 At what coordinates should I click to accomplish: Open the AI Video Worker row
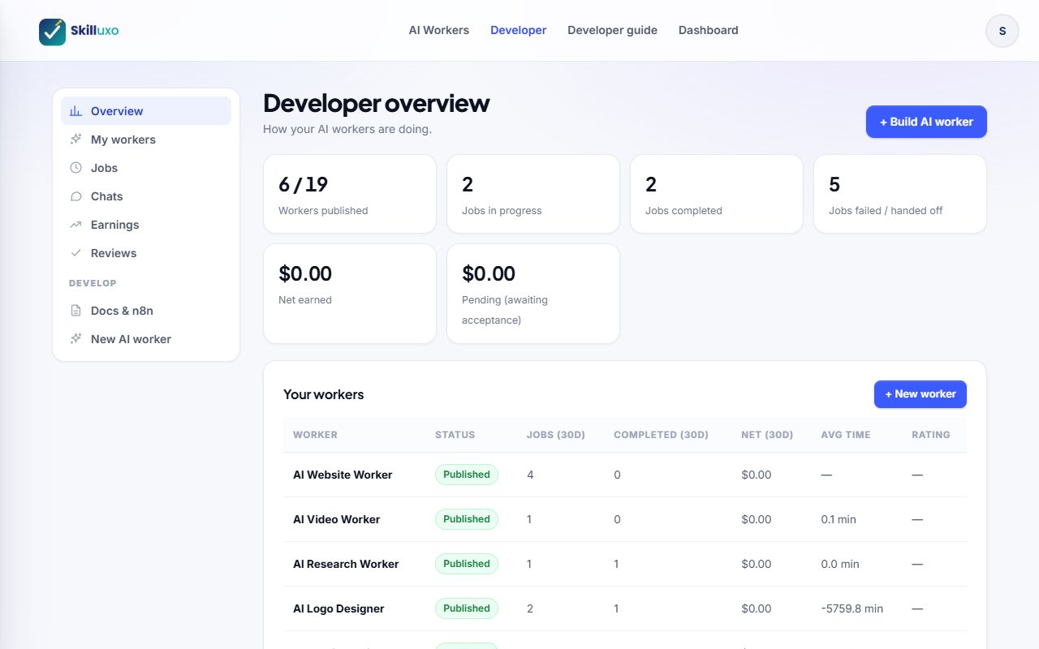(625, 519)
